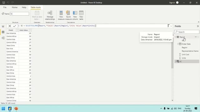Show hidden system tray icons
This screenshot has width=200, height=112.
pos(161,109)
